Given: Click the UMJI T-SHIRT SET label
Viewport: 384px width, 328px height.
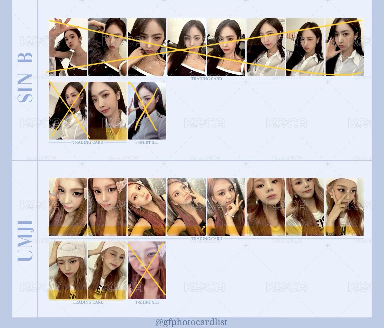Looking at the screenshot, I should click(x=147, y=302).
